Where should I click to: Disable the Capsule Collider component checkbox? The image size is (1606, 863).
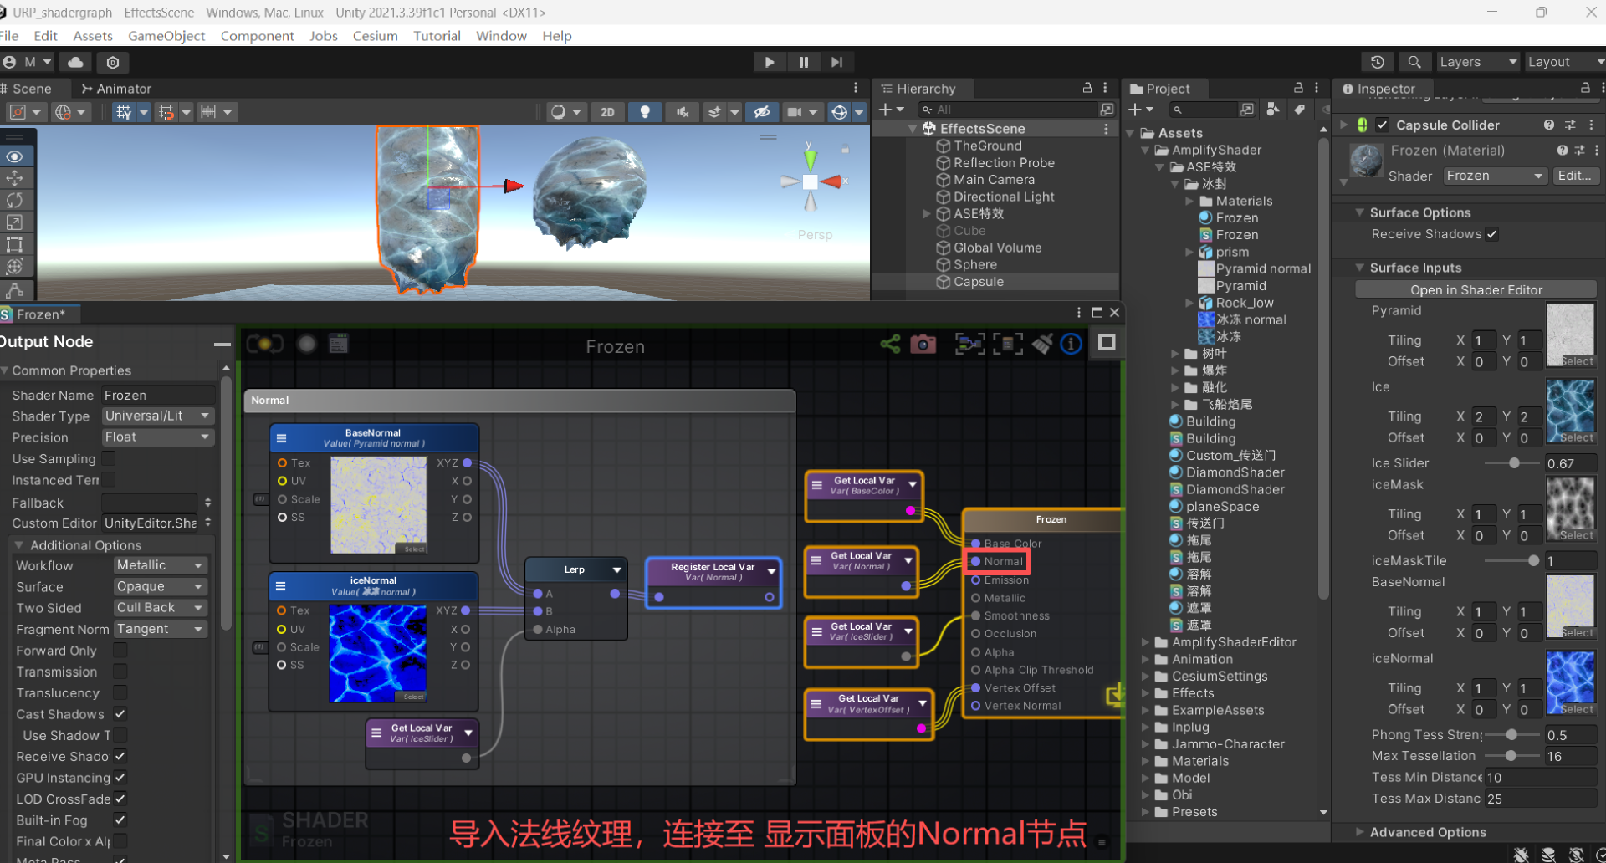tap(1382, 125)
